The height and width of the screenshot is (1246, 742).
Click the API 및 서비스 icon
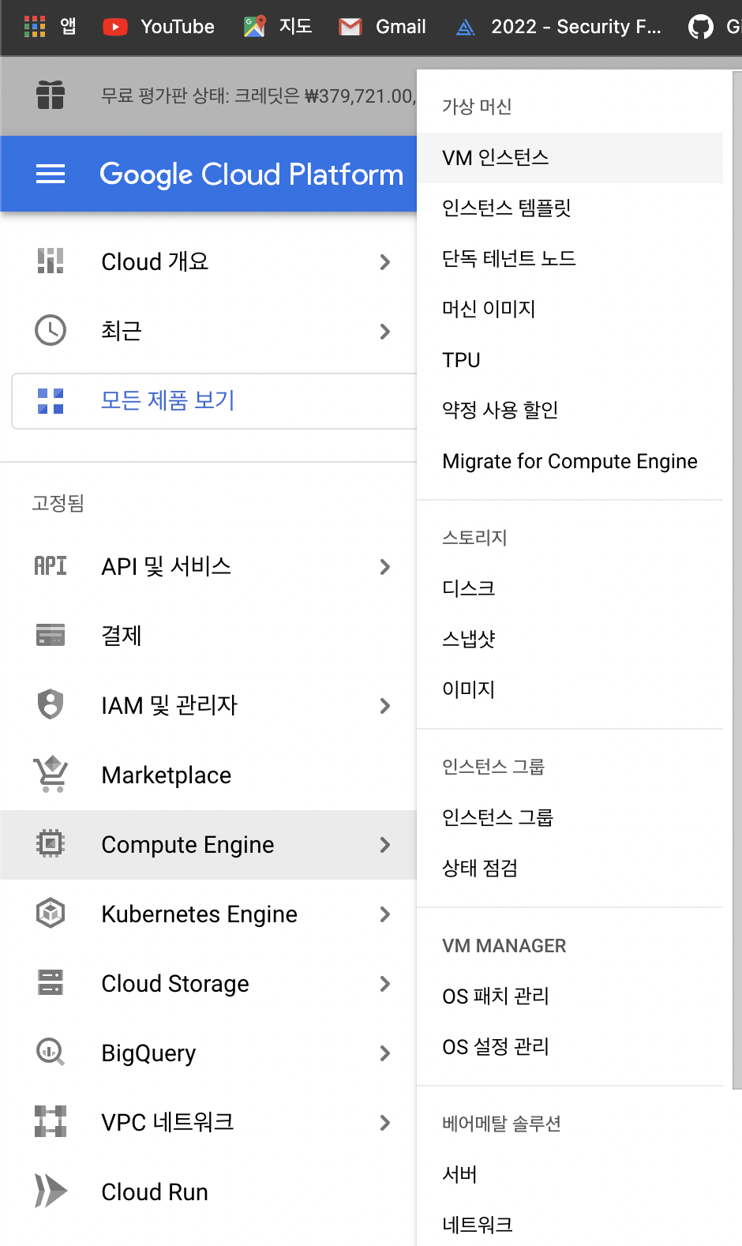pyautogui.click(x=51, y=565)
